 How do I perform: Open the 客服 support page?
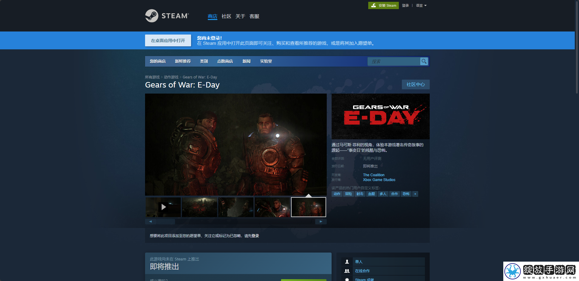pos(254,16)
